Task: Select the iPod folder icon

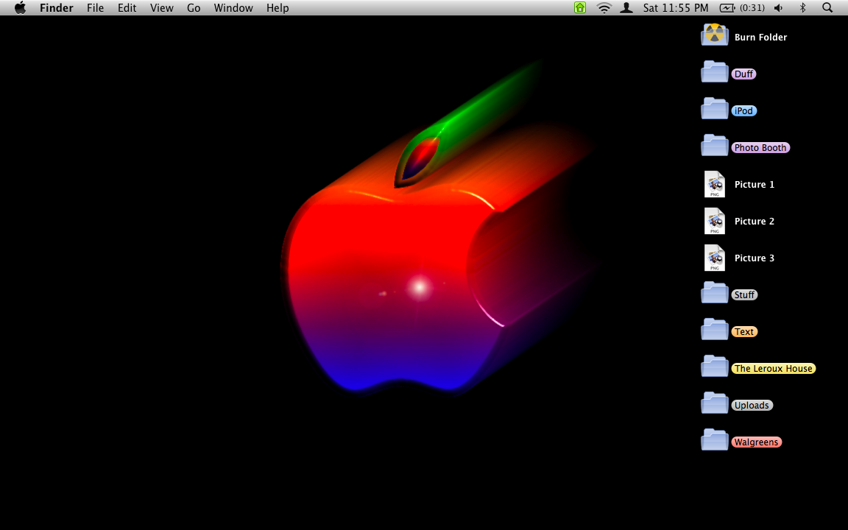Action: [715, 109]
